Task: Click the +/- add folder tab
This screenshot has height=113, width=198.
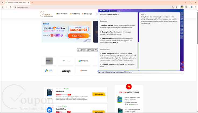Action: click(x=119, y=11)
